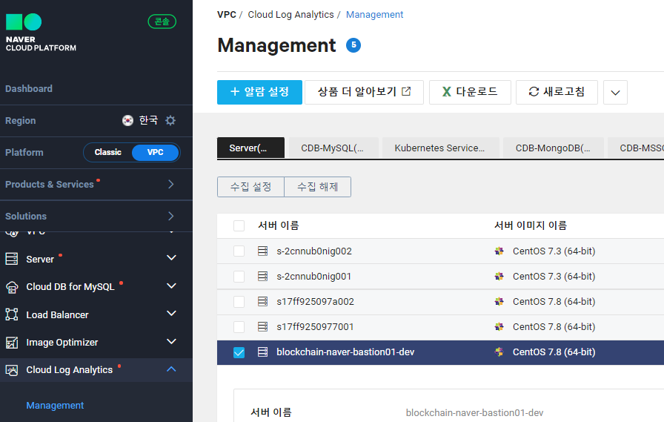664x422 pixels.
Task: Click the Cloud DB for MySQL icon
Action: 12,287
